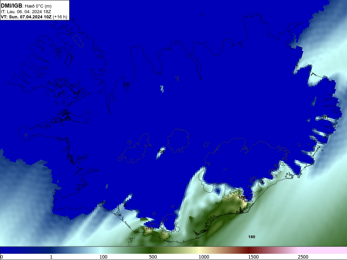Click the "100" tick label on the color legend

103,257
